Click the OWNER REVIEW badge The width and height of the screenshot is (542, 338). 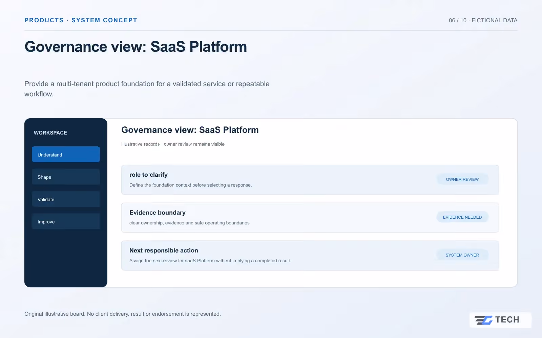click(462, 179)
